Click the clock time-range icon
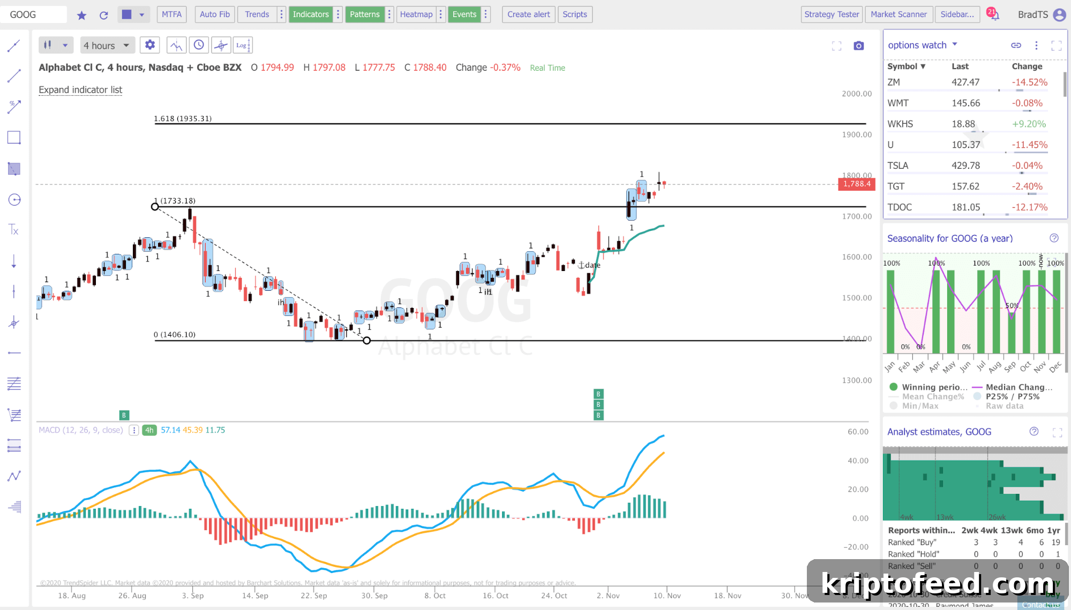 coord(199,45)
